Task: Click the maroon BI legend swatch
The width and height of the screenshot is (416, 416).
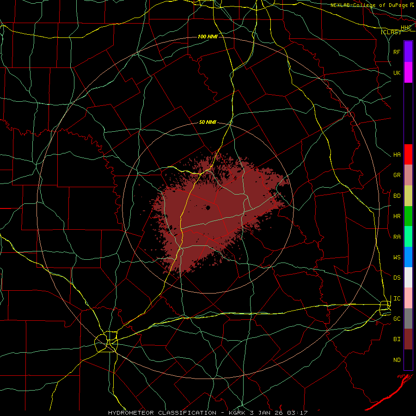Action: click(x=408, y=339)
